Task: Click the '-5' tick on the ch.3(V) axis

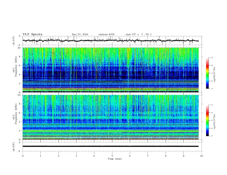Action: pos(19,151)
